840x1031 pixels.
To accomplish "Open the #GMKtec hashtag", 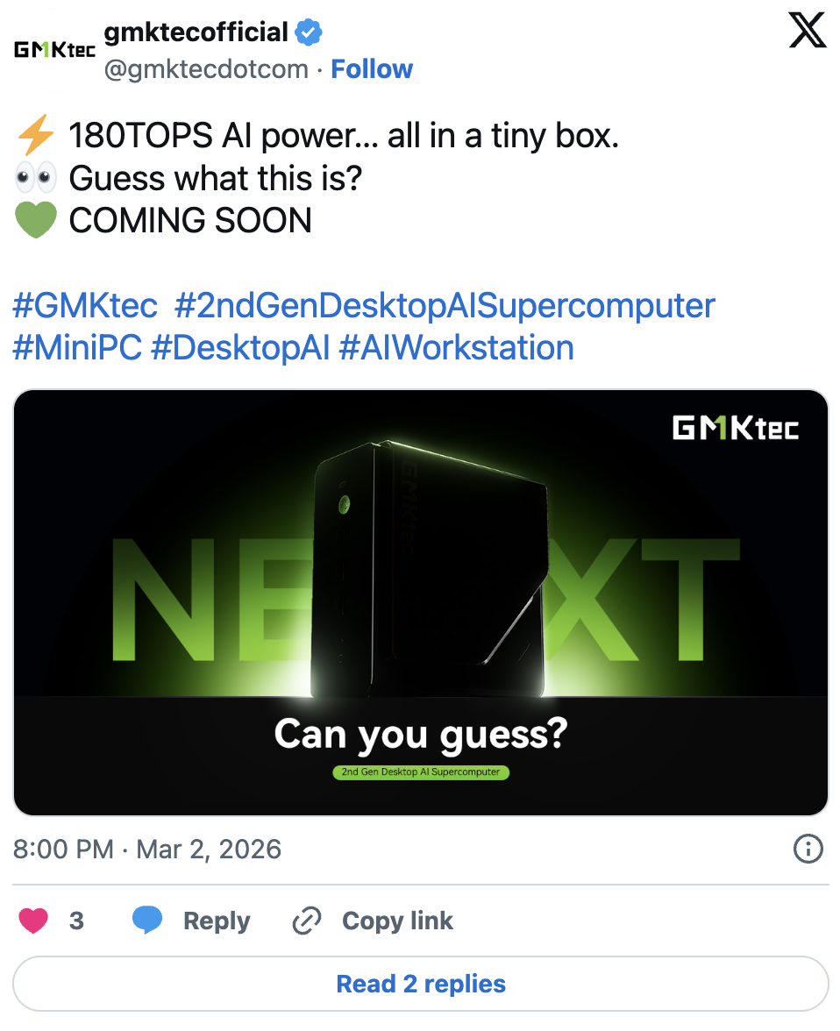I will 85,306.
